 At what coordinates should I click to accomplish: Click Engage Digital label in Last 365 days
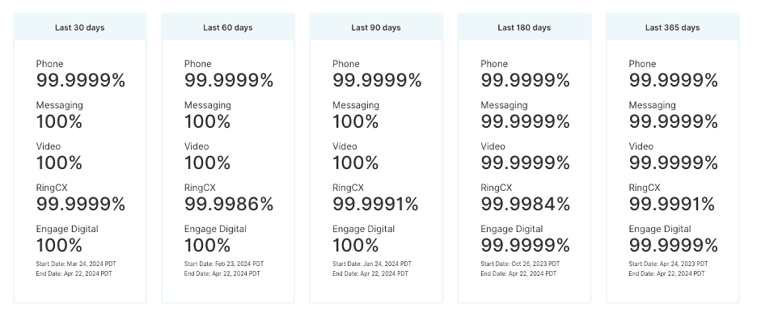point(660,229)
